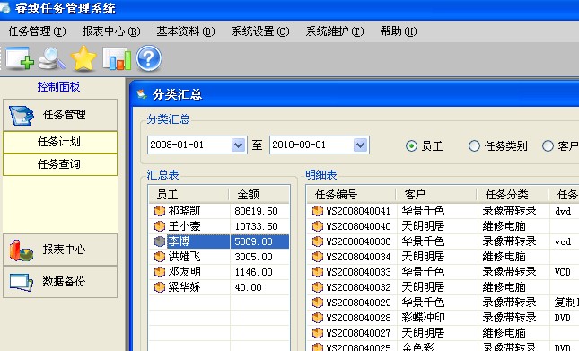The image size is (579, 351).
Task: Open the 数据备份 sidebar section
Action: [x=60, y=282]
